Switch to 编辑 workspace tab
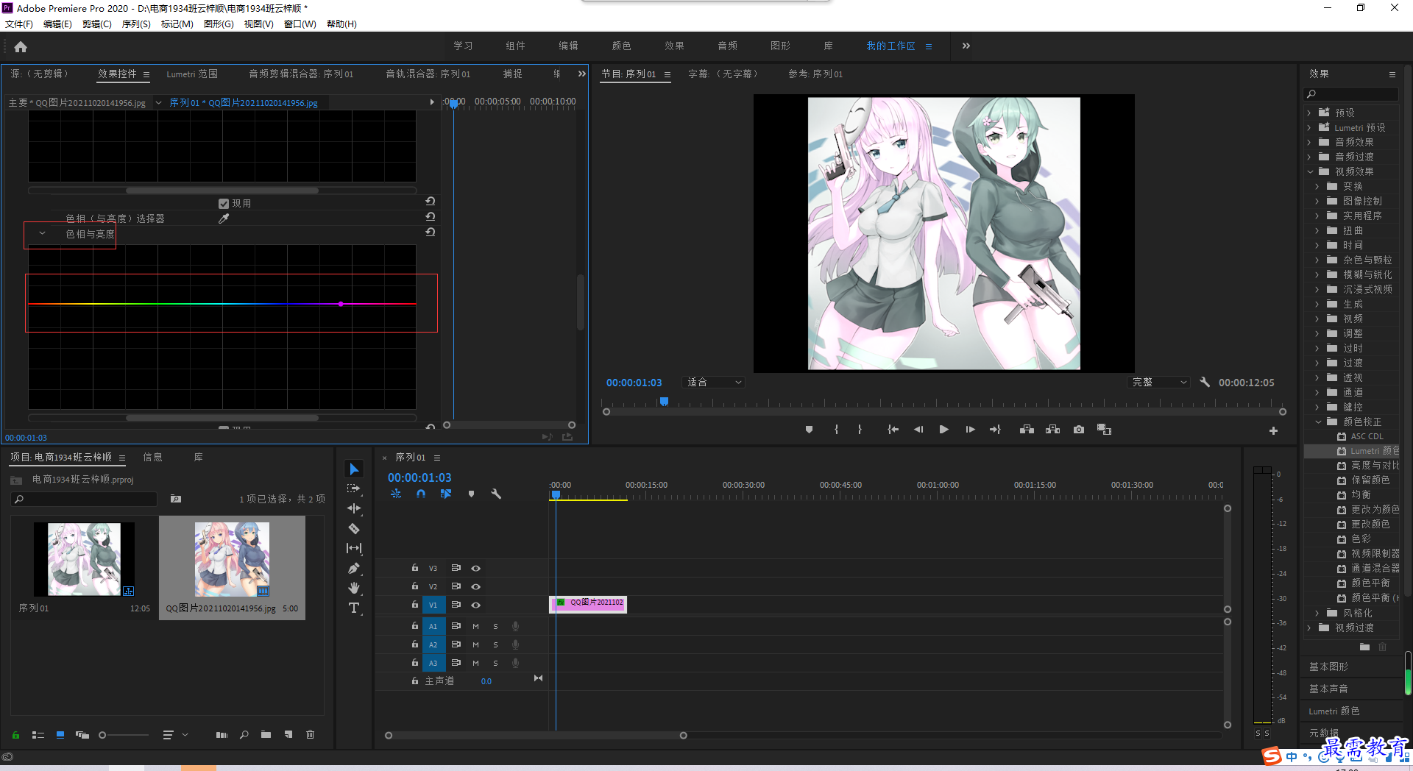1413x771 pixels. click(x=568, y=46)
